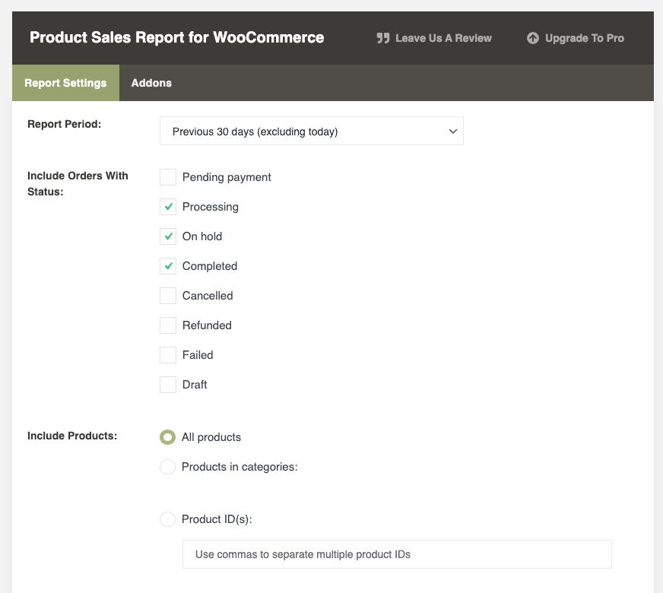Uncheck the On hold status checkbox
This screenshot has width=663, height=593.
click(x=168, y=236)
